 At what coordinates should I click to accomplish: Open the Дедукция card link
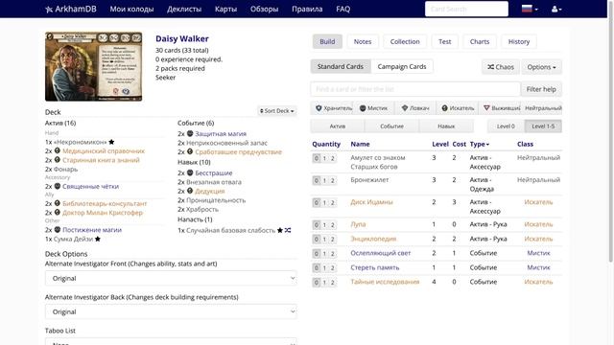[x=210, y=191]
